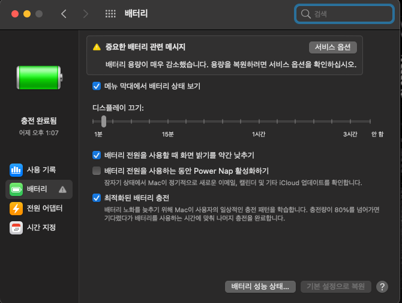Show all preferences via grid icon

(x=110, y=14)
